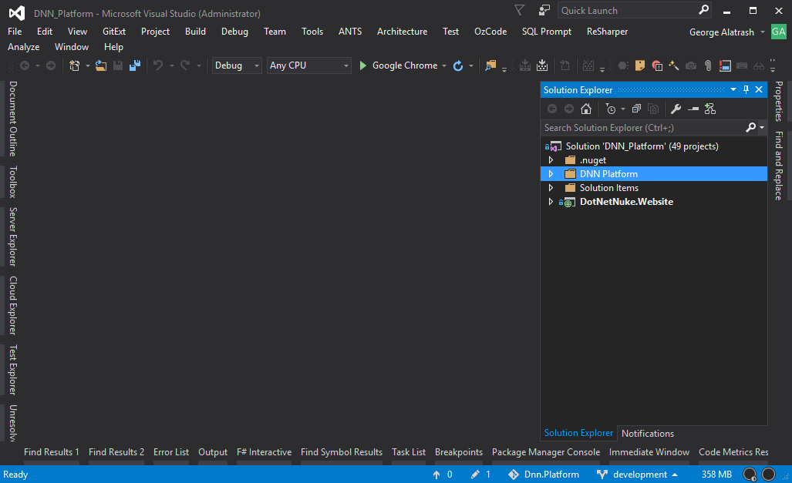Viewport: 792px width, 483px height.
Task: Click the Undo toolbar icon
Action: pyautogui.click(x=158, y=65)
